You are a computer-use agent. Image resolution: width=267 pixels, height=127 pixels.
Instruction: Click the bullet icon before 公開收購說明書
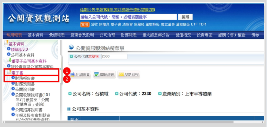pos(13,94)
